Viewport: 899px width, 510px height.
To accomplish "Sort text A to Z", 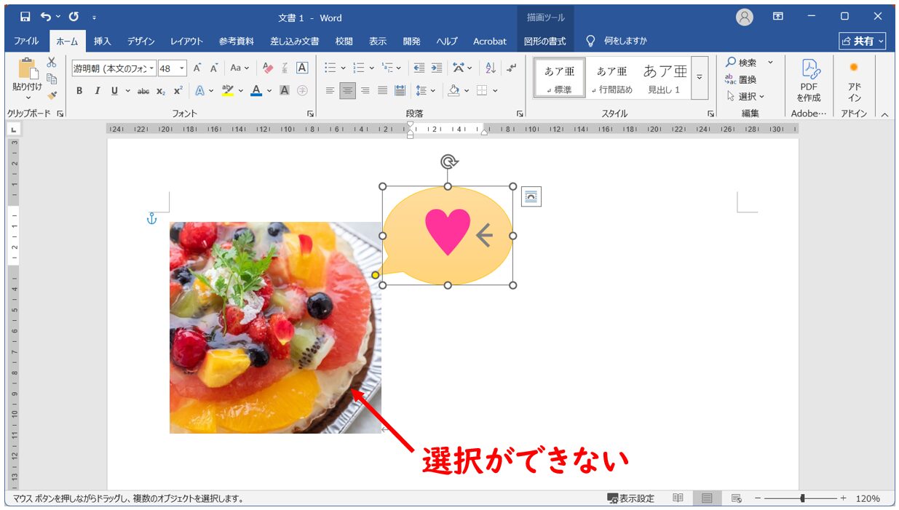I will click(x=490, y=68).
